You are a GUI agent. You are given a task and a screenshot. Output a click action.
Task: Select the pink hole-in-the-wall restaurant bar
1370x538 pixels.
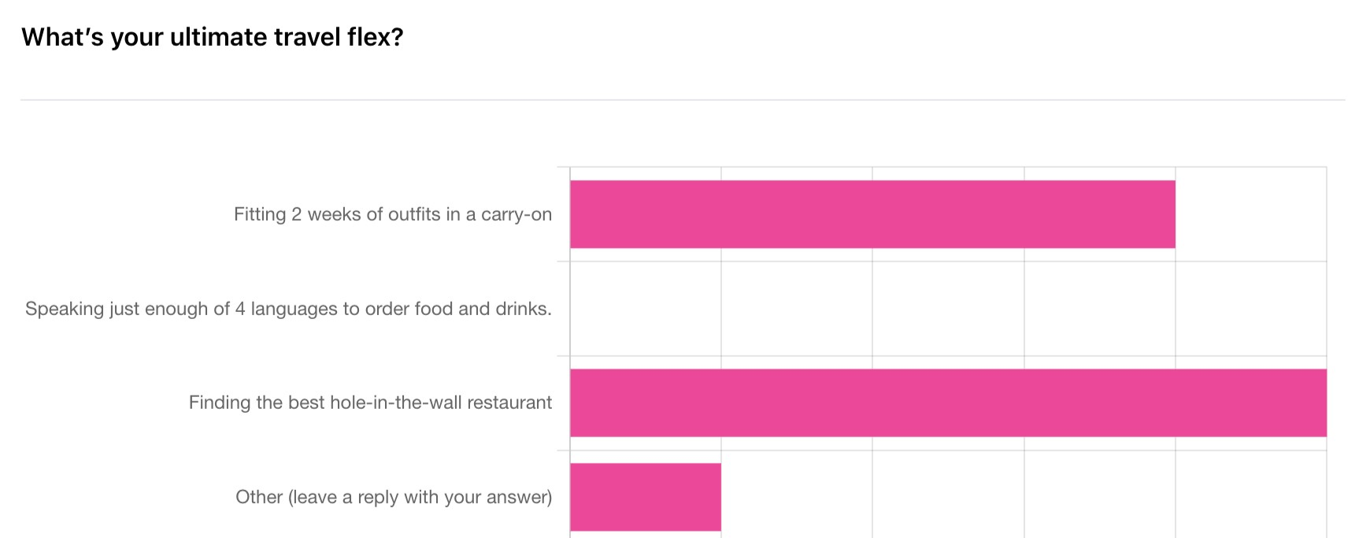point(948,403)
